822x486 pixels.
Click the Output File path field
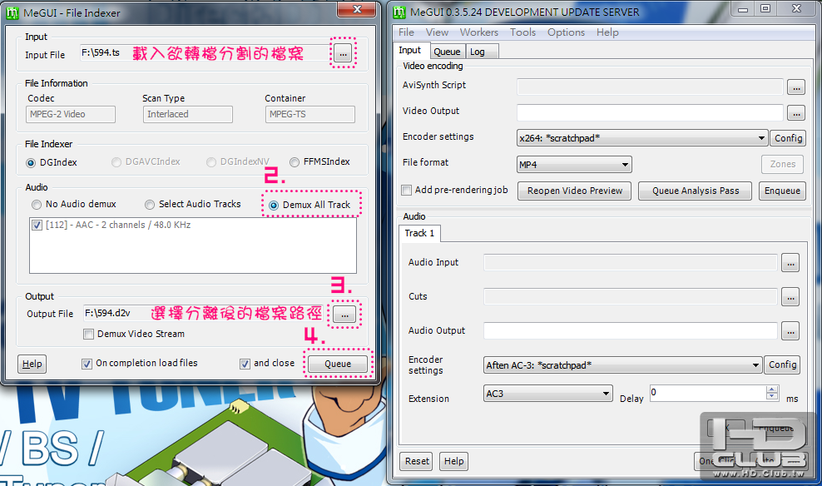205,314
